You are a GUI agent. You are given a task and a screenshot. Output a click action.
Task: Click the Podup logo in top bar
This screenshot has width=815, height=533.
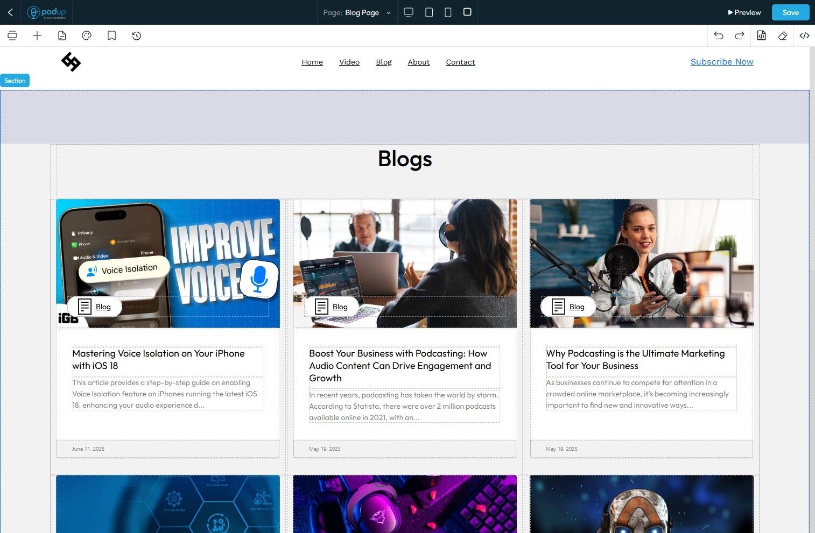pyautogui.click(x=47, y=12)
